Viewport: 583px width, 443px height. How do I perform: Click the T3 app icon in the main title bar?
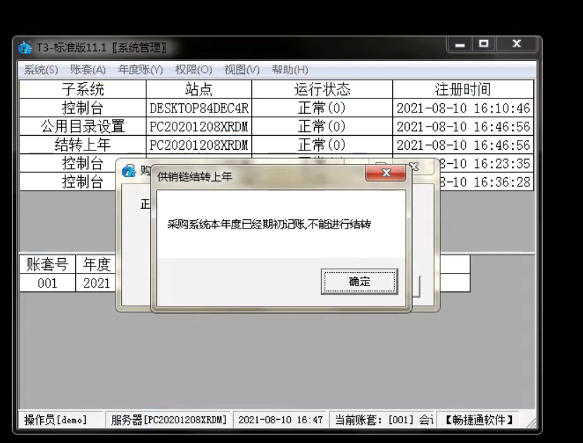25,48
